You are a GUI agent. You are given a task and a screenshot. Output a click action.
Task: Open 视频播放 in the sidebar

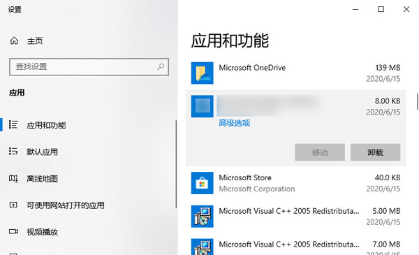42,232
